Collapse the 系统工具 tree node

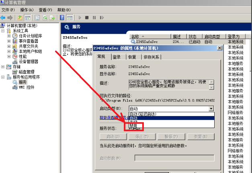pos(3,31)
